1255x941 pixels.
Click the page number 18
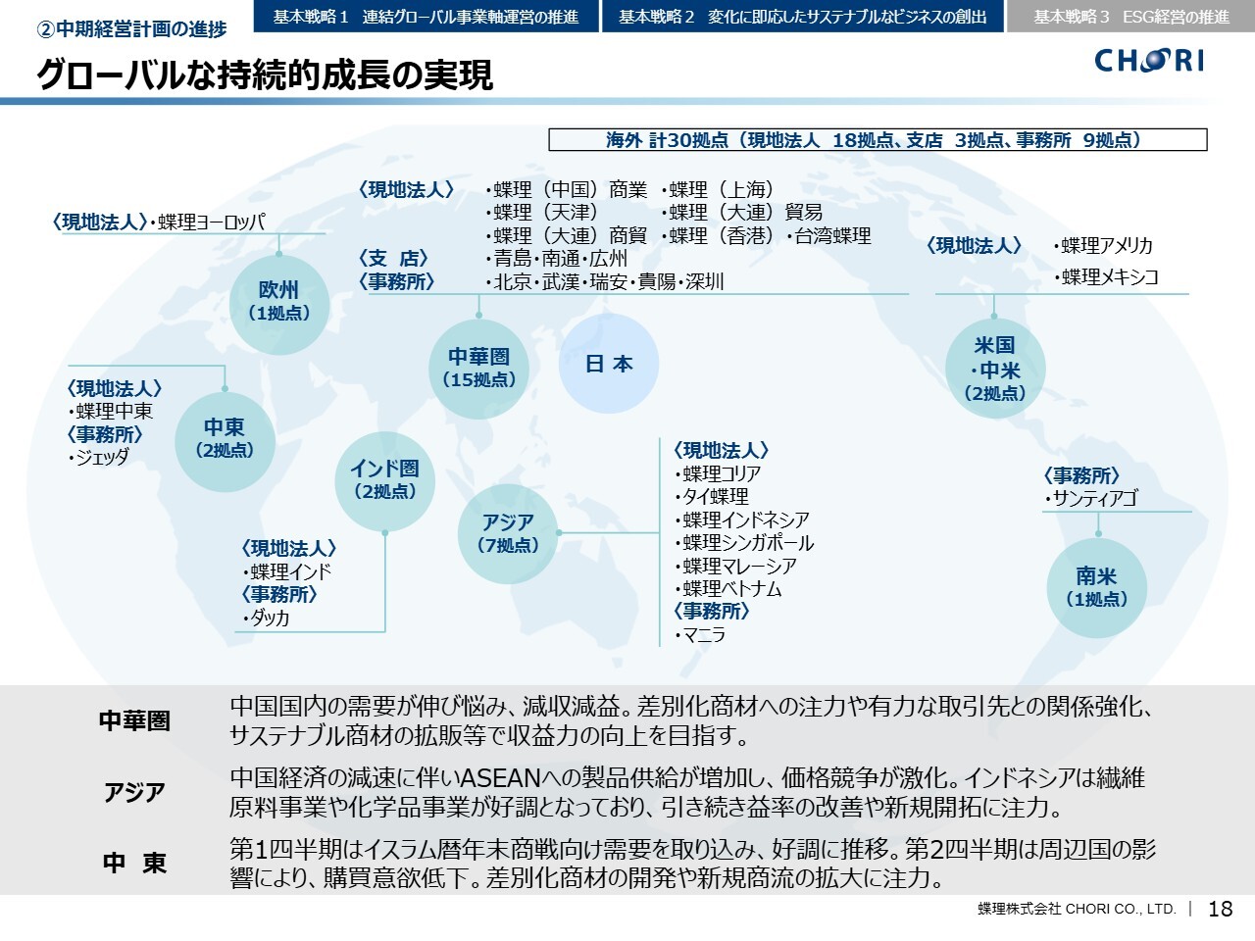coord(1220,909)
